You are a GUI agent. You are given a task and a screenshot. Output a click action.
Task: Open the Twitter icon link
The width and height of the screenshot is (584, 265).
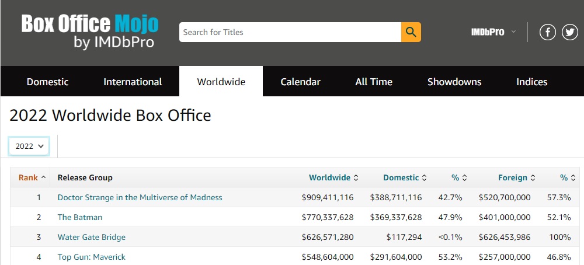570,32
